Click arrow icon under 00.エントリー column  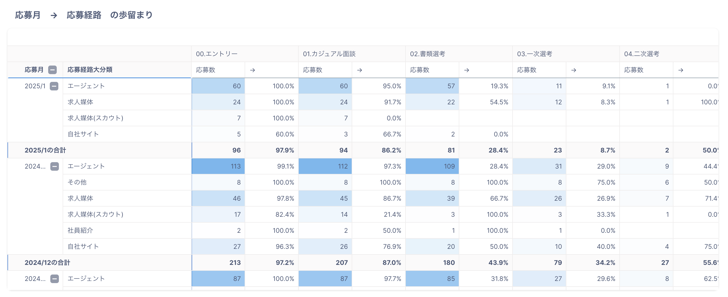tap(252, 70)
